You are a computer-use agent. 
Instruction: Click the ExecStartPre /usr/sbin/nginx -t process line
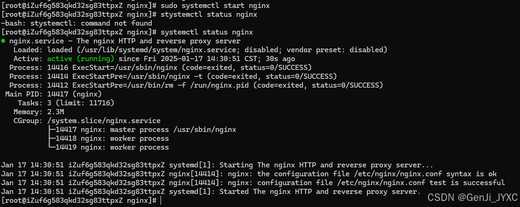173,76
